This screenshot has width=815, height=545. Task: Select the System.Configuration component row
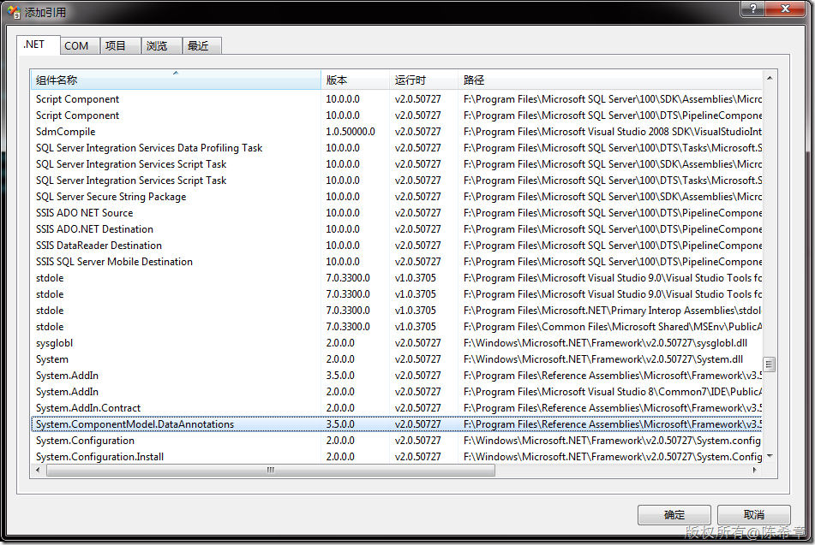397,440
